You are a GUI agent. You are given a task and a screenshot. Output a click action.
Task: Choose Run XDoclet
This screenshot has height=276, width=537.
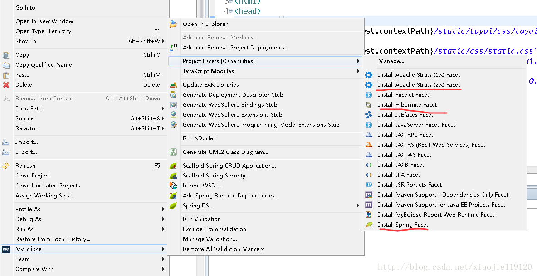click(199, 138)
